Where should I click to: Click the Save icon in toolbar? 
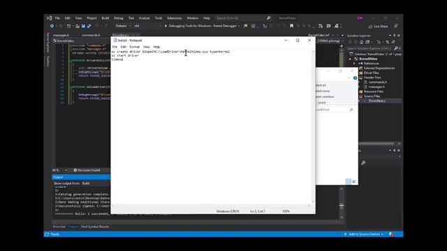tap(83, 26)
